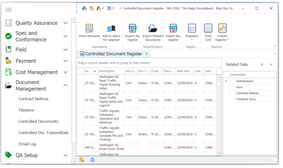Expand the Field section chevron
This screenshot has width=283, height=168.
pos(66,49)
